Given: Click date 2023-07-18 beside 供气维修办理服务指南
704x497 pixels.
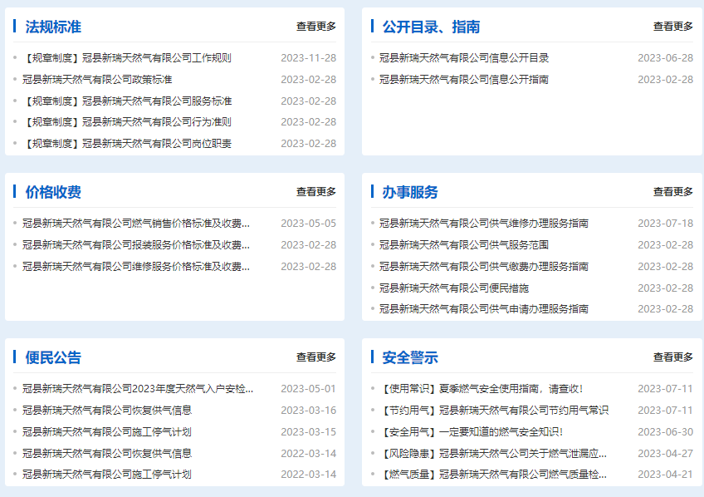Looking at the screenshot, I should pos(665,224).
